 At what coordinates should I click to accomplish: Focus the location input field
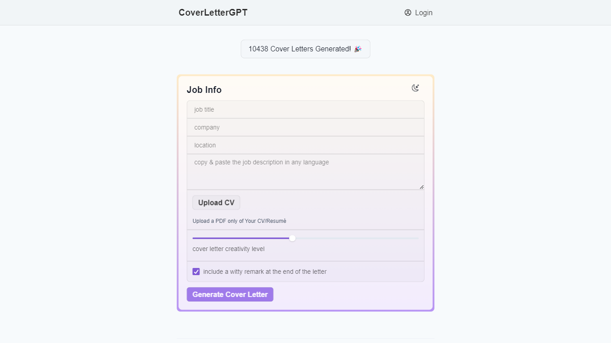tap(305, 145)
